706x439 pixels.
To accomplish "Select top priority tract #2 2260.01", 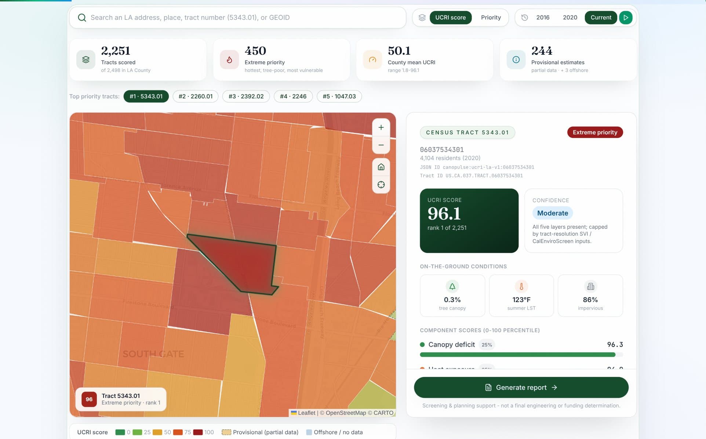I will [196, 97].
